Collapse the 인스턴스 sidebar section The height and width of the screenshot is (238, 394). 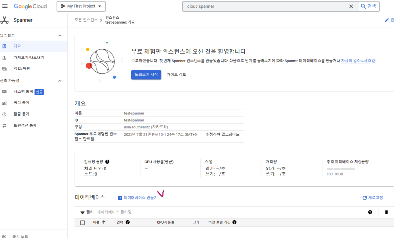coord(60,35)
